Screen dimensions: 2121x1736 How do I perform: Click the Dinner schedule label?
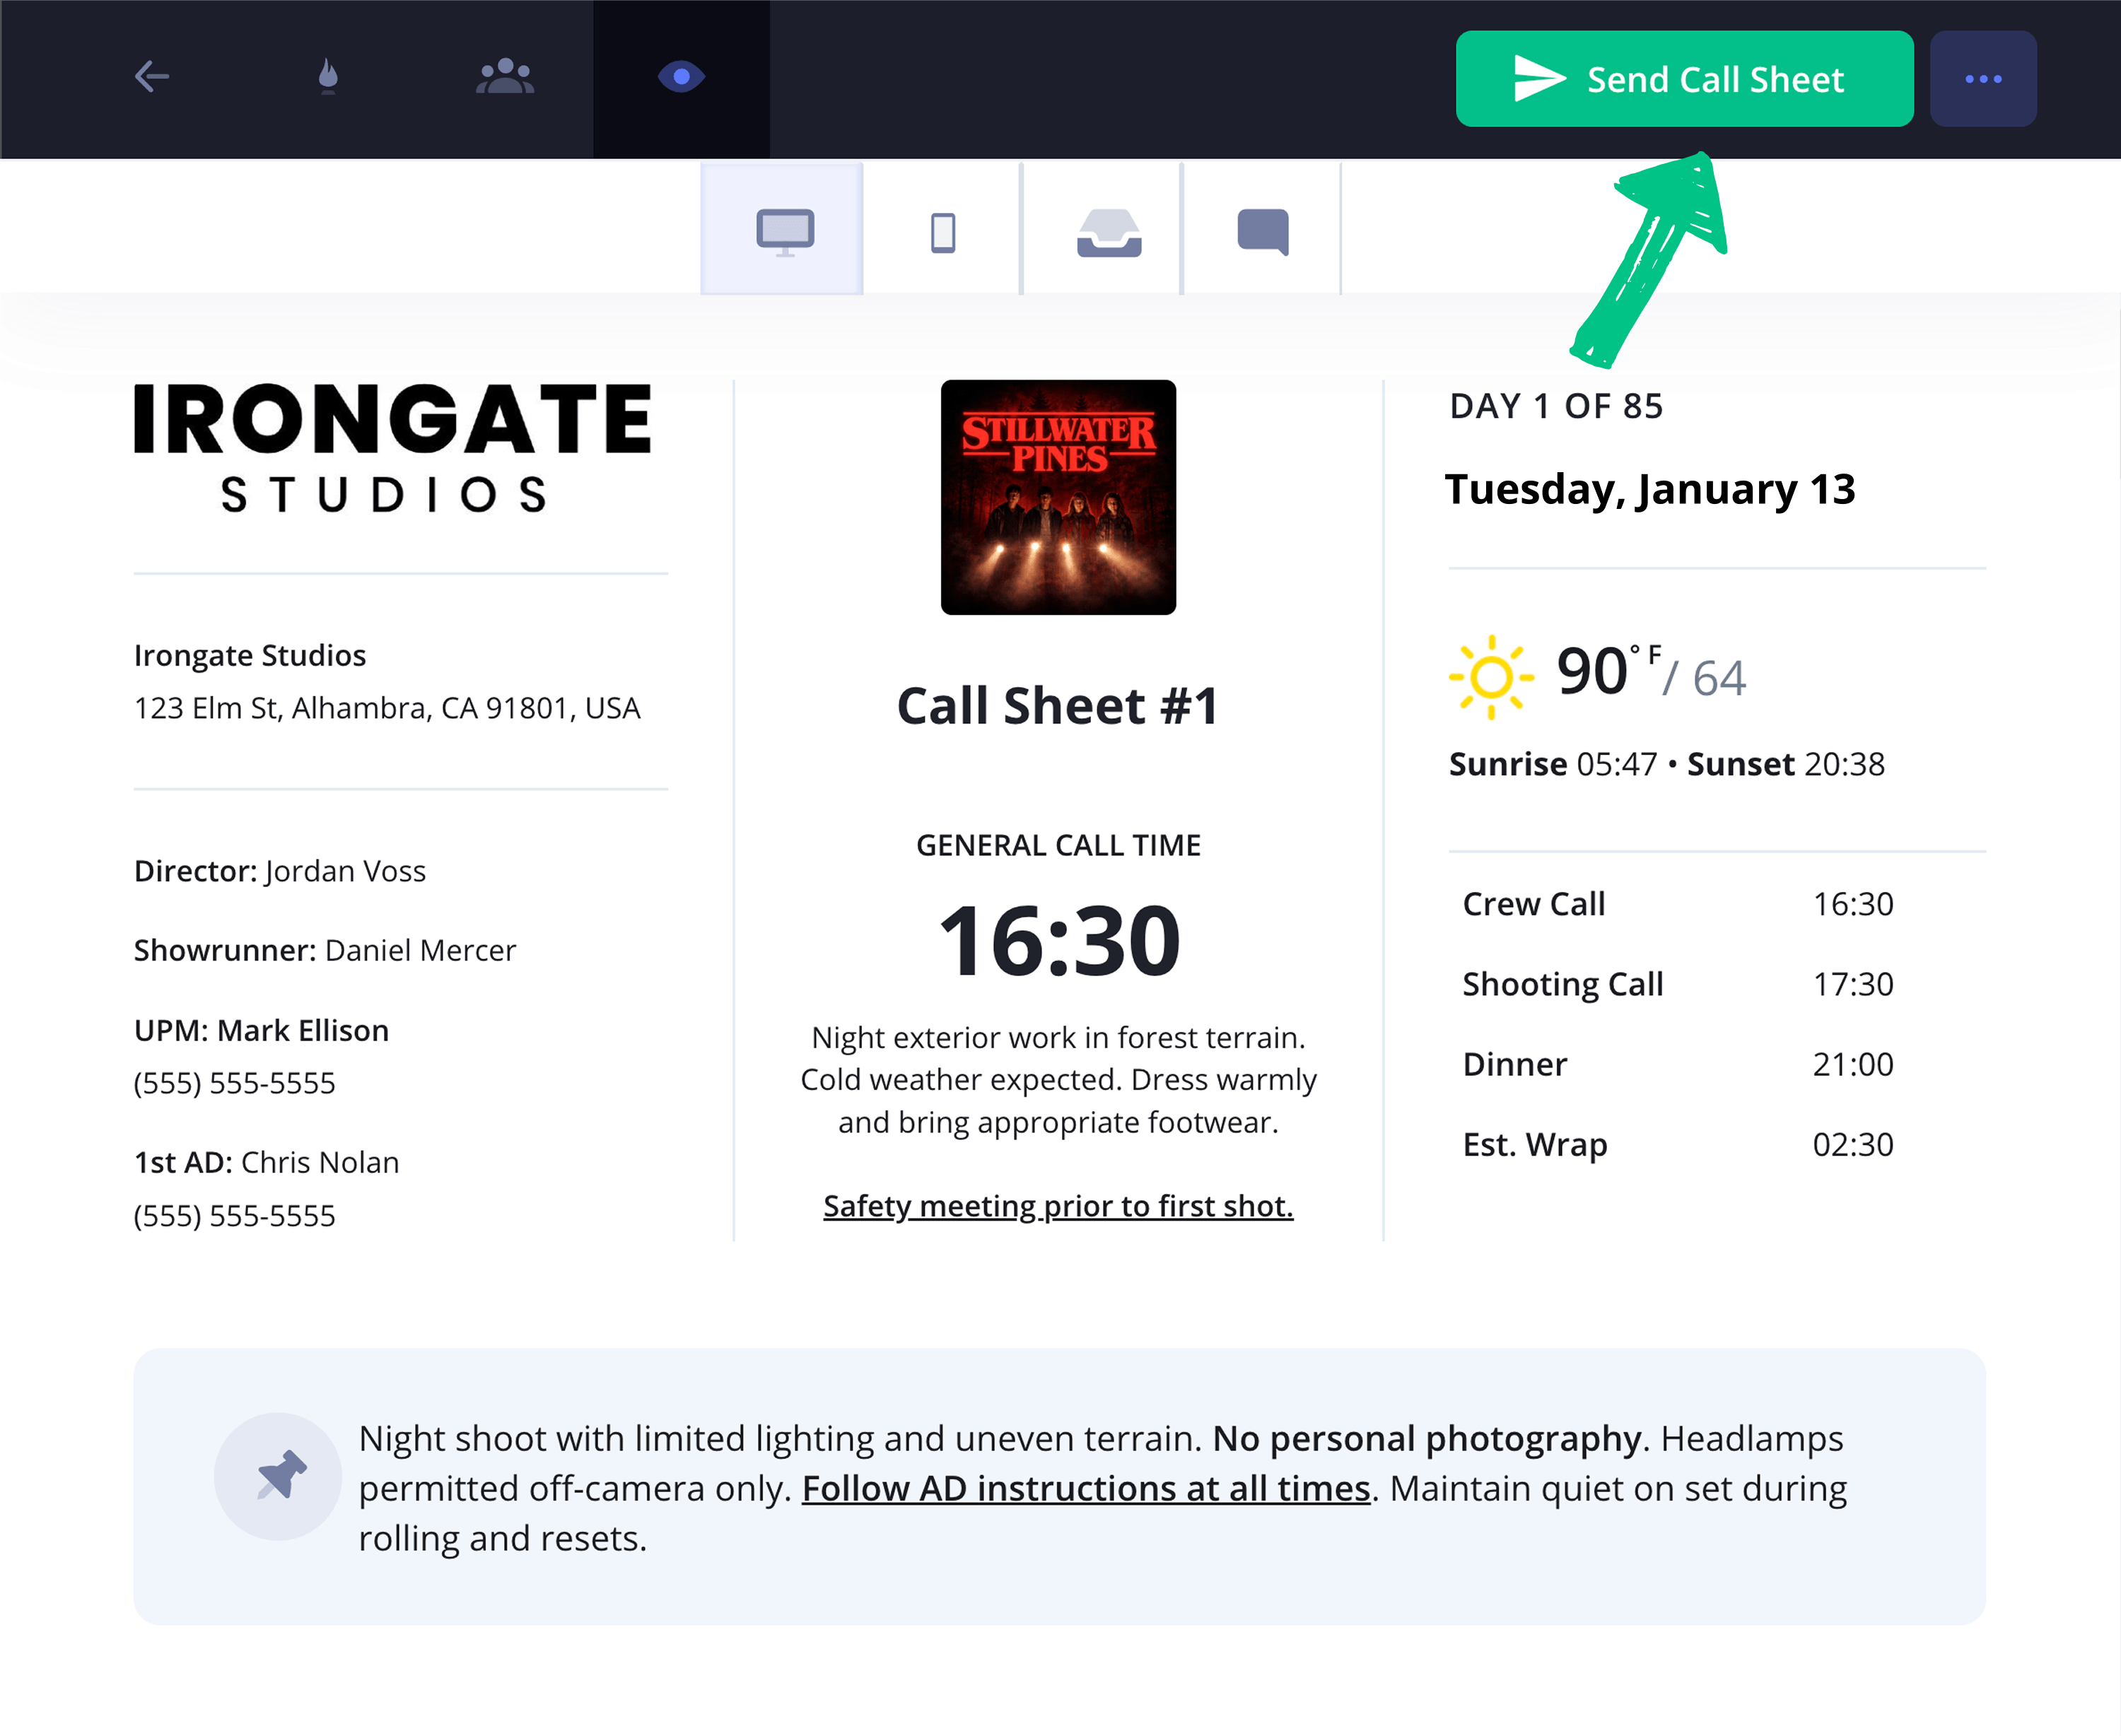[1515, 1064]
